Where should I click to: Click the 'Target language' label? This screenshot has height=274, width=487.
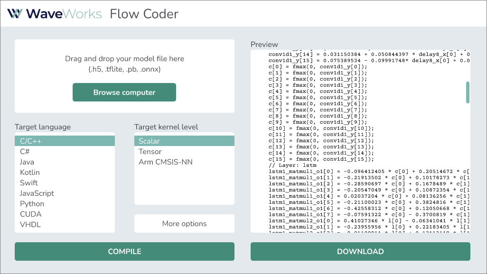click(43, 127)
